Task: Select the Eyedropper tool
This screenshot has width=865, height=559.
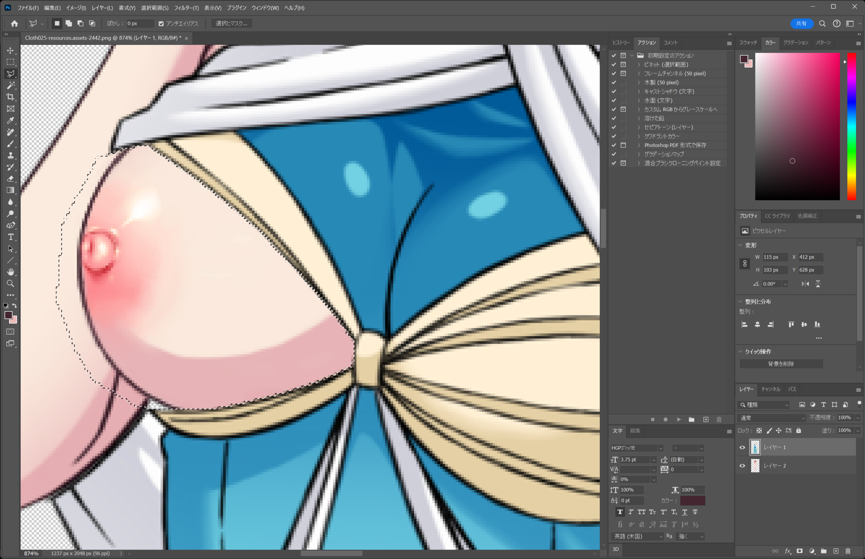Action: (10, 121)
